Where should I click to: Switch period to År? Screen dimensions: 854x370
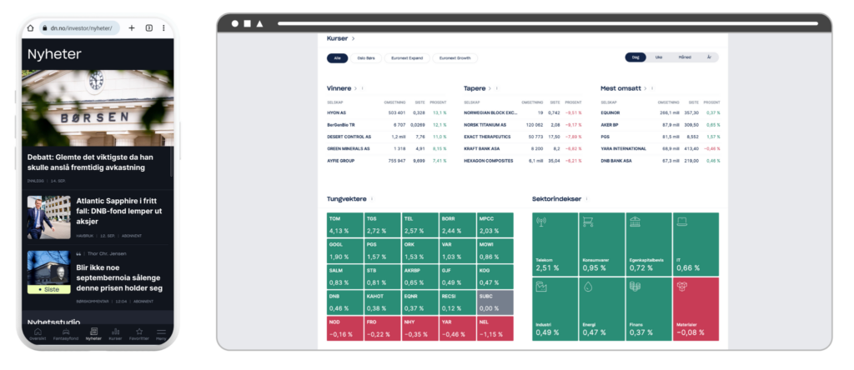coord(709,57)
